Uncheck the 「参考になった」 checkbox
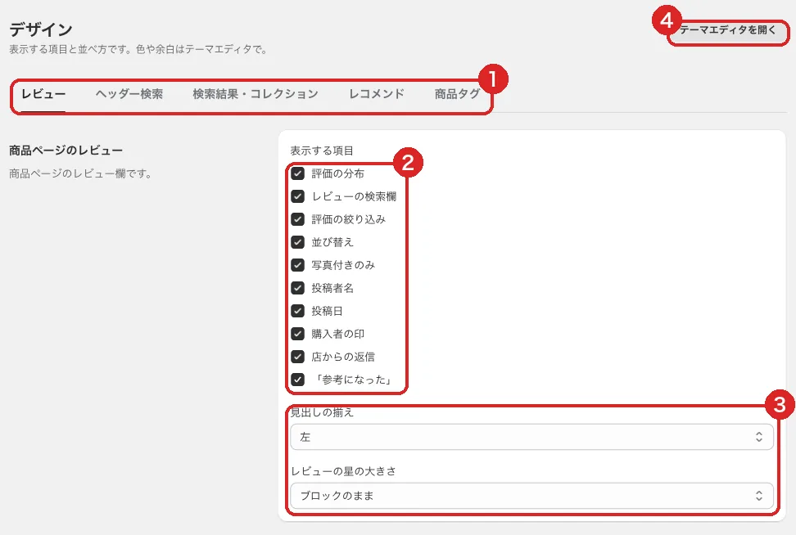Screen dimensions: 796x535 point(298,380)
